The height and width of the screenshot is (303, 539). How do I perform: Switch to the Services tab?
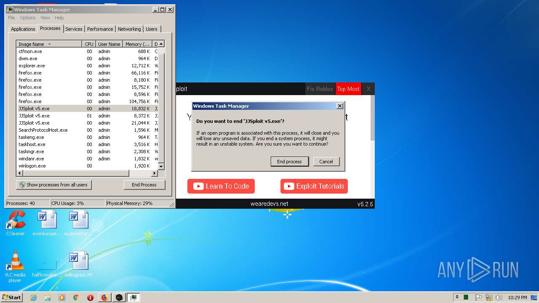coord(74,29)
